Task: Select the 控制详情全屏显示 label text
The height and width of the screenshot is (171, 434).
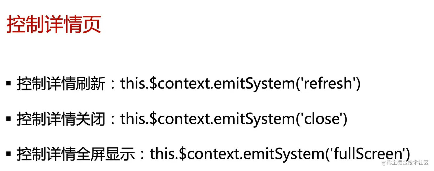Action: click(x=75, y=154)
